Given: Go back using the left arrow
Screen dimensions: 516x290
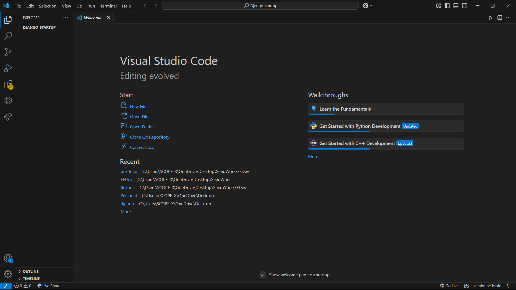Looking at the screenshot, I should (146, 6).
